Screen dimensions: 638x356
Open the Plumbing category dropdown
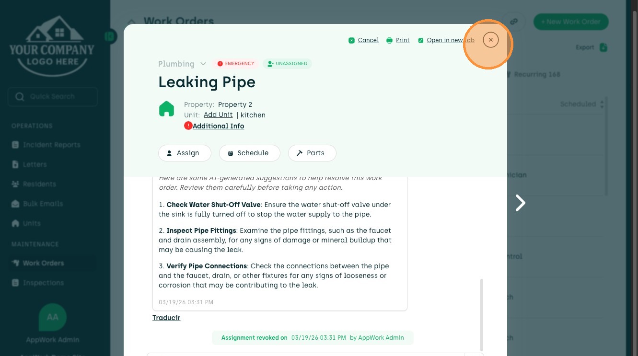(x=203, y=64)
